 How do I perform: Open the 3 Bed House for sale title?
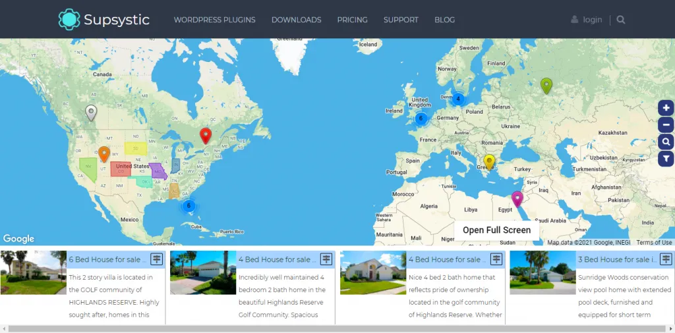coord(618,259)
